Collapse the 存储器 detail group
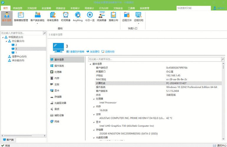The image size is (227, 147). click(x=94, y=130)
